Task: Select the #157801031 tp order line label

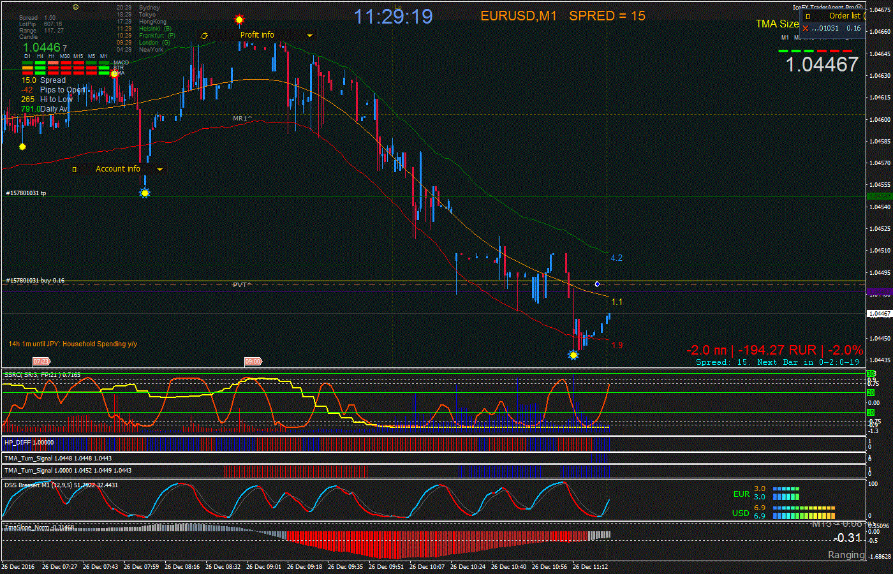Action: coord(26,193)
